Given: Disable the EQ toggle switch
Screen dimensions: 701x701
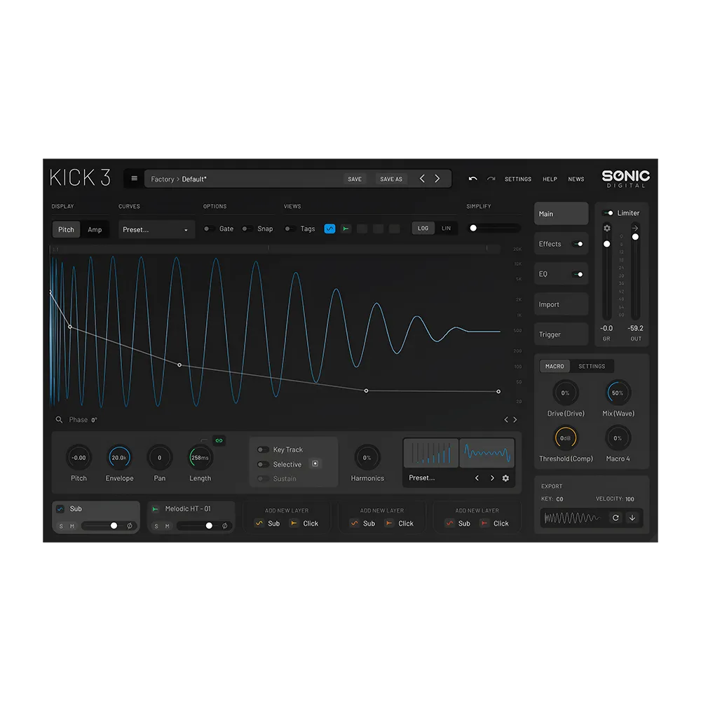Looking at the screenshot, I should [578, 275].
